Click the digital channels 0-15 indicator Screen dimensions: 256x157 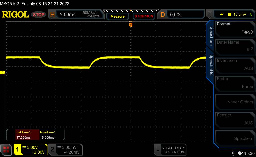point(174,150)
